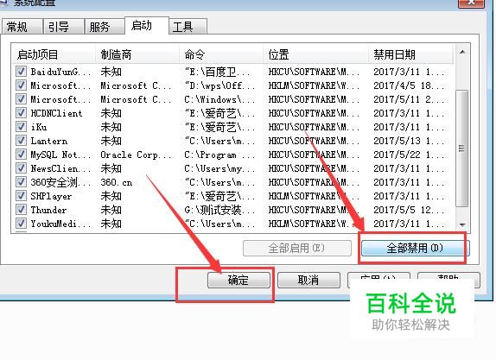This screenshot has height=360, width=496.
Task: Click the C:\Windows\... command cell
Action: (x=219, y=99)
